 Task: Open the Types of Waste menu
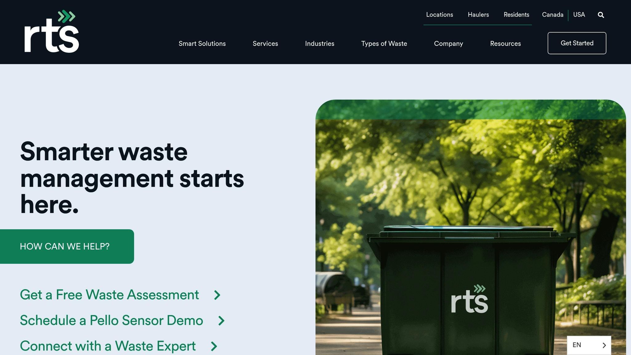pyautogui.click(x=384, y=43)
